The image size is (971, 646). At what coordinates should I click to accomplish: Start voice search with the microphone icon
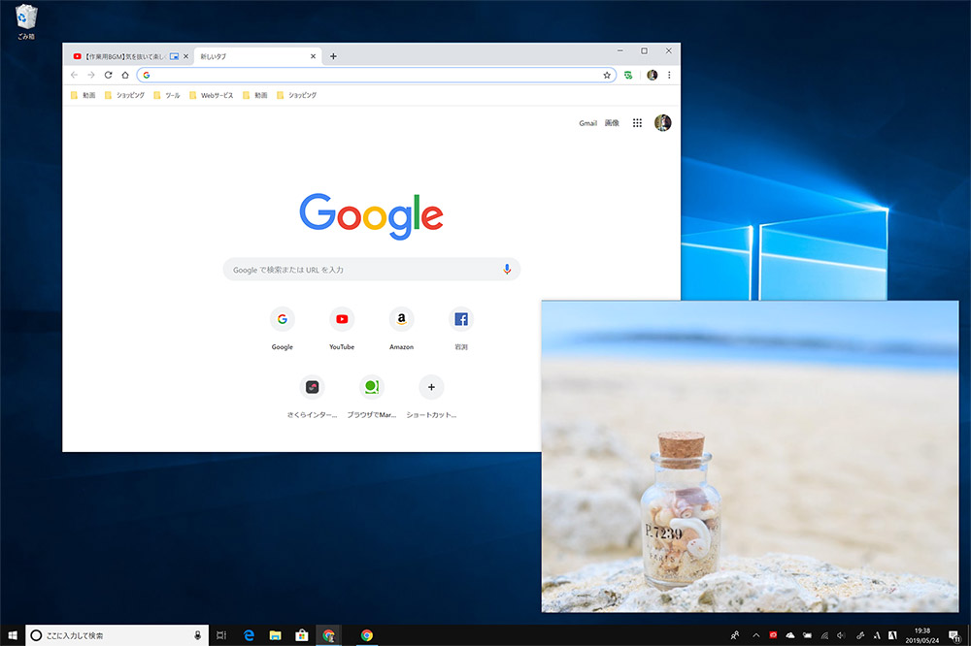507,270
